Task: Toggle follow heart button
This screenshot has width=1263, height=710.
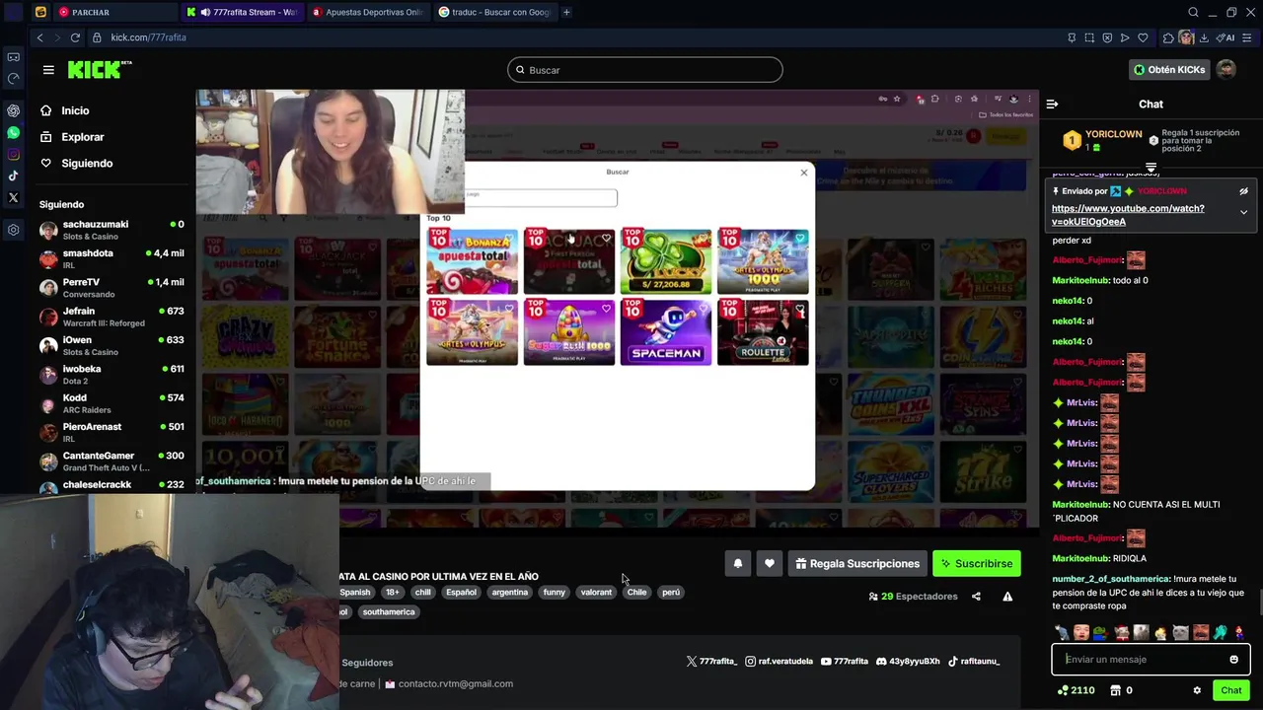Action: [x=770, y=563]
